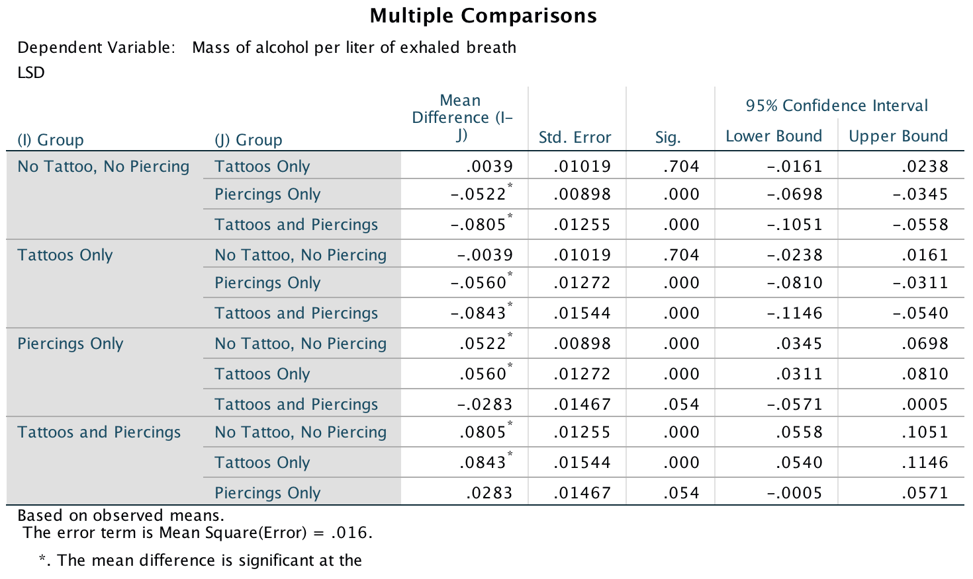Select the Mean Difference (I-J) column header
973x579 pixels.
(x=461, y=118)
